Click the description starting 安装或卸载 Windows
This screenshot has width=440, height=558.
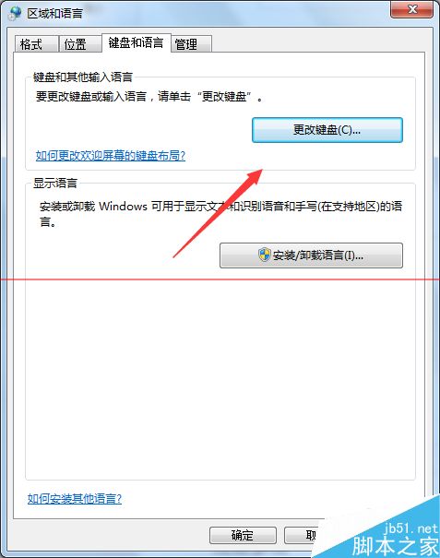pos(220,214)
